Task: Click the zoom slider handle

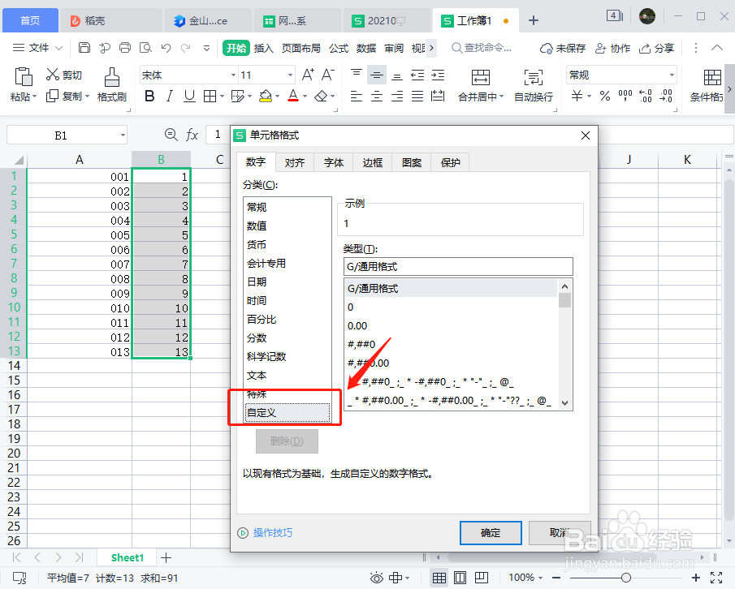Action: [626, 578]
